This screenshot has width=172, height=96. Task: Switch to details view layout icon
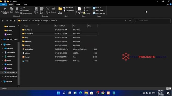(x=167, y=89)
